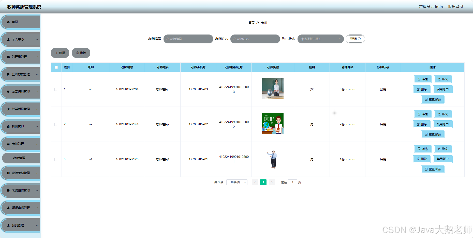Click the user icon beside 调课申请管理

8,208
